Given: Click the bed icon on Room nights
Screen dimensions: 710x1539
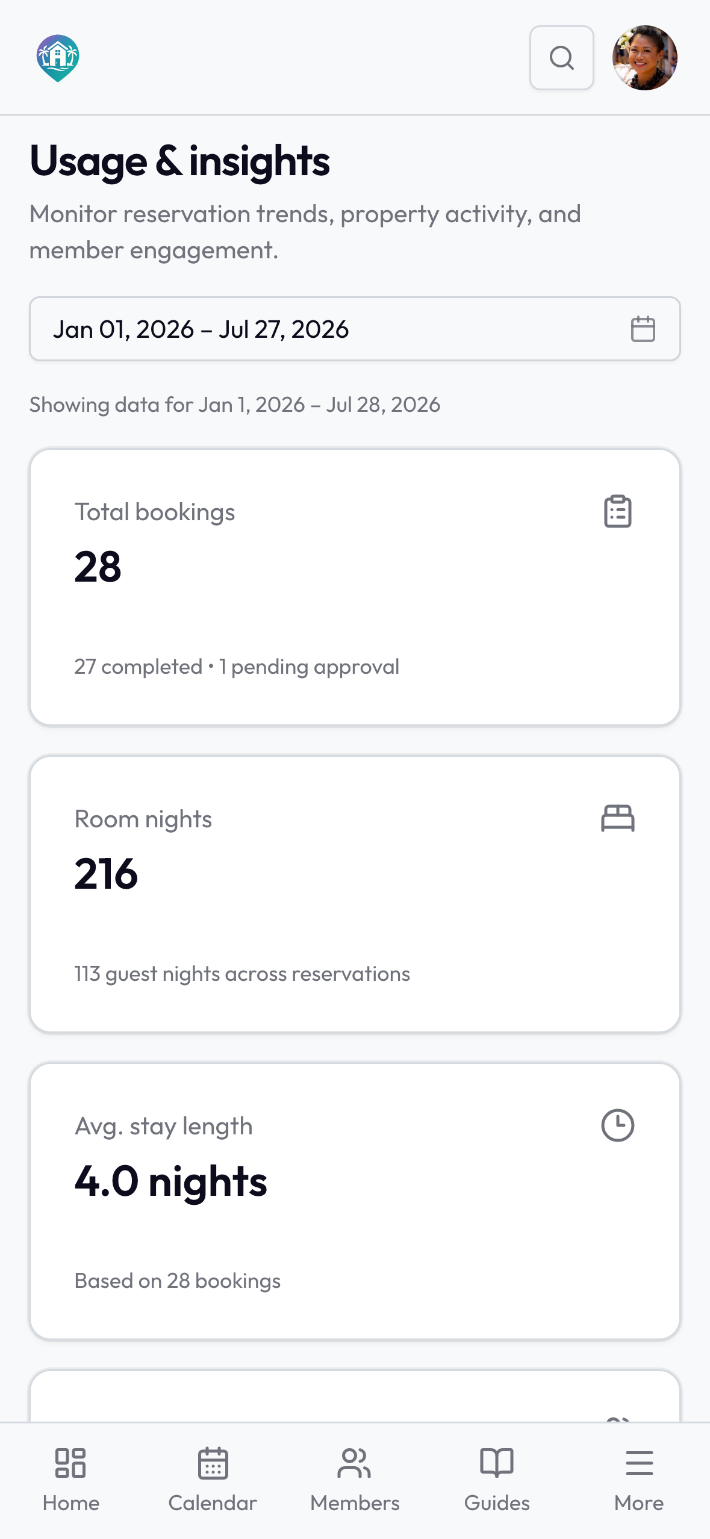Looking at the screenshot, I should pos(617,818).
